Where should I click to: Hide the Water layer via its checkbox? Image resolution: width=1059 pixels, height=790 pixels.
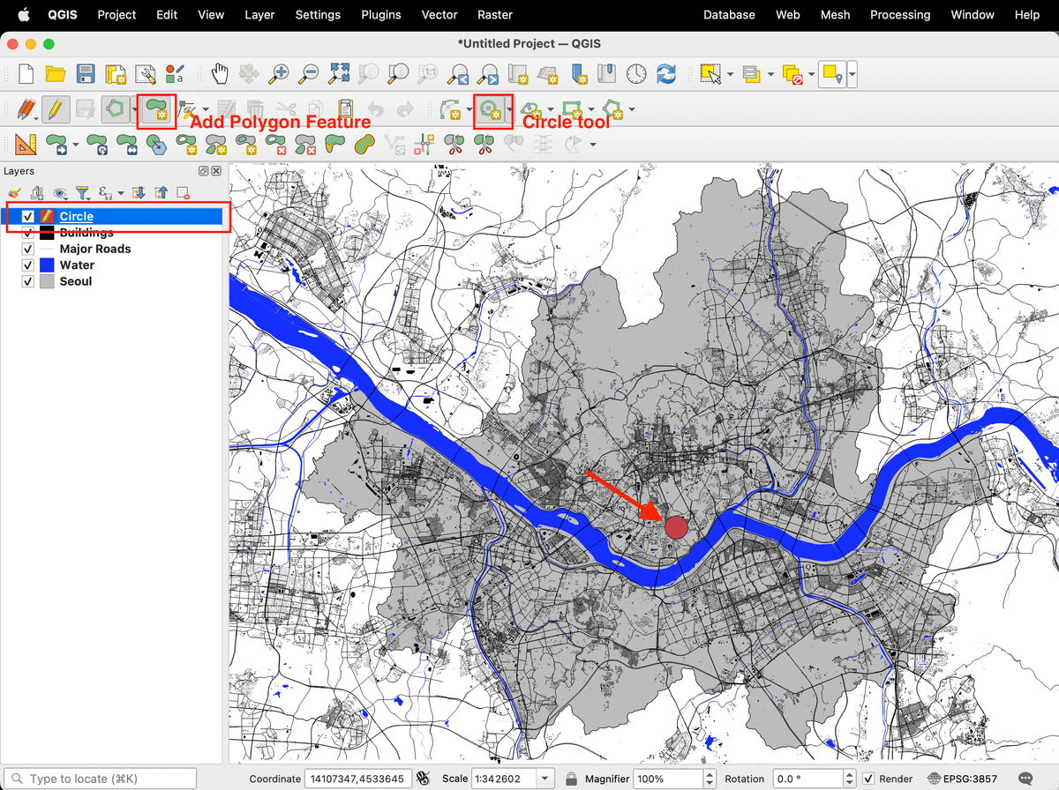(x=28, y=265)
